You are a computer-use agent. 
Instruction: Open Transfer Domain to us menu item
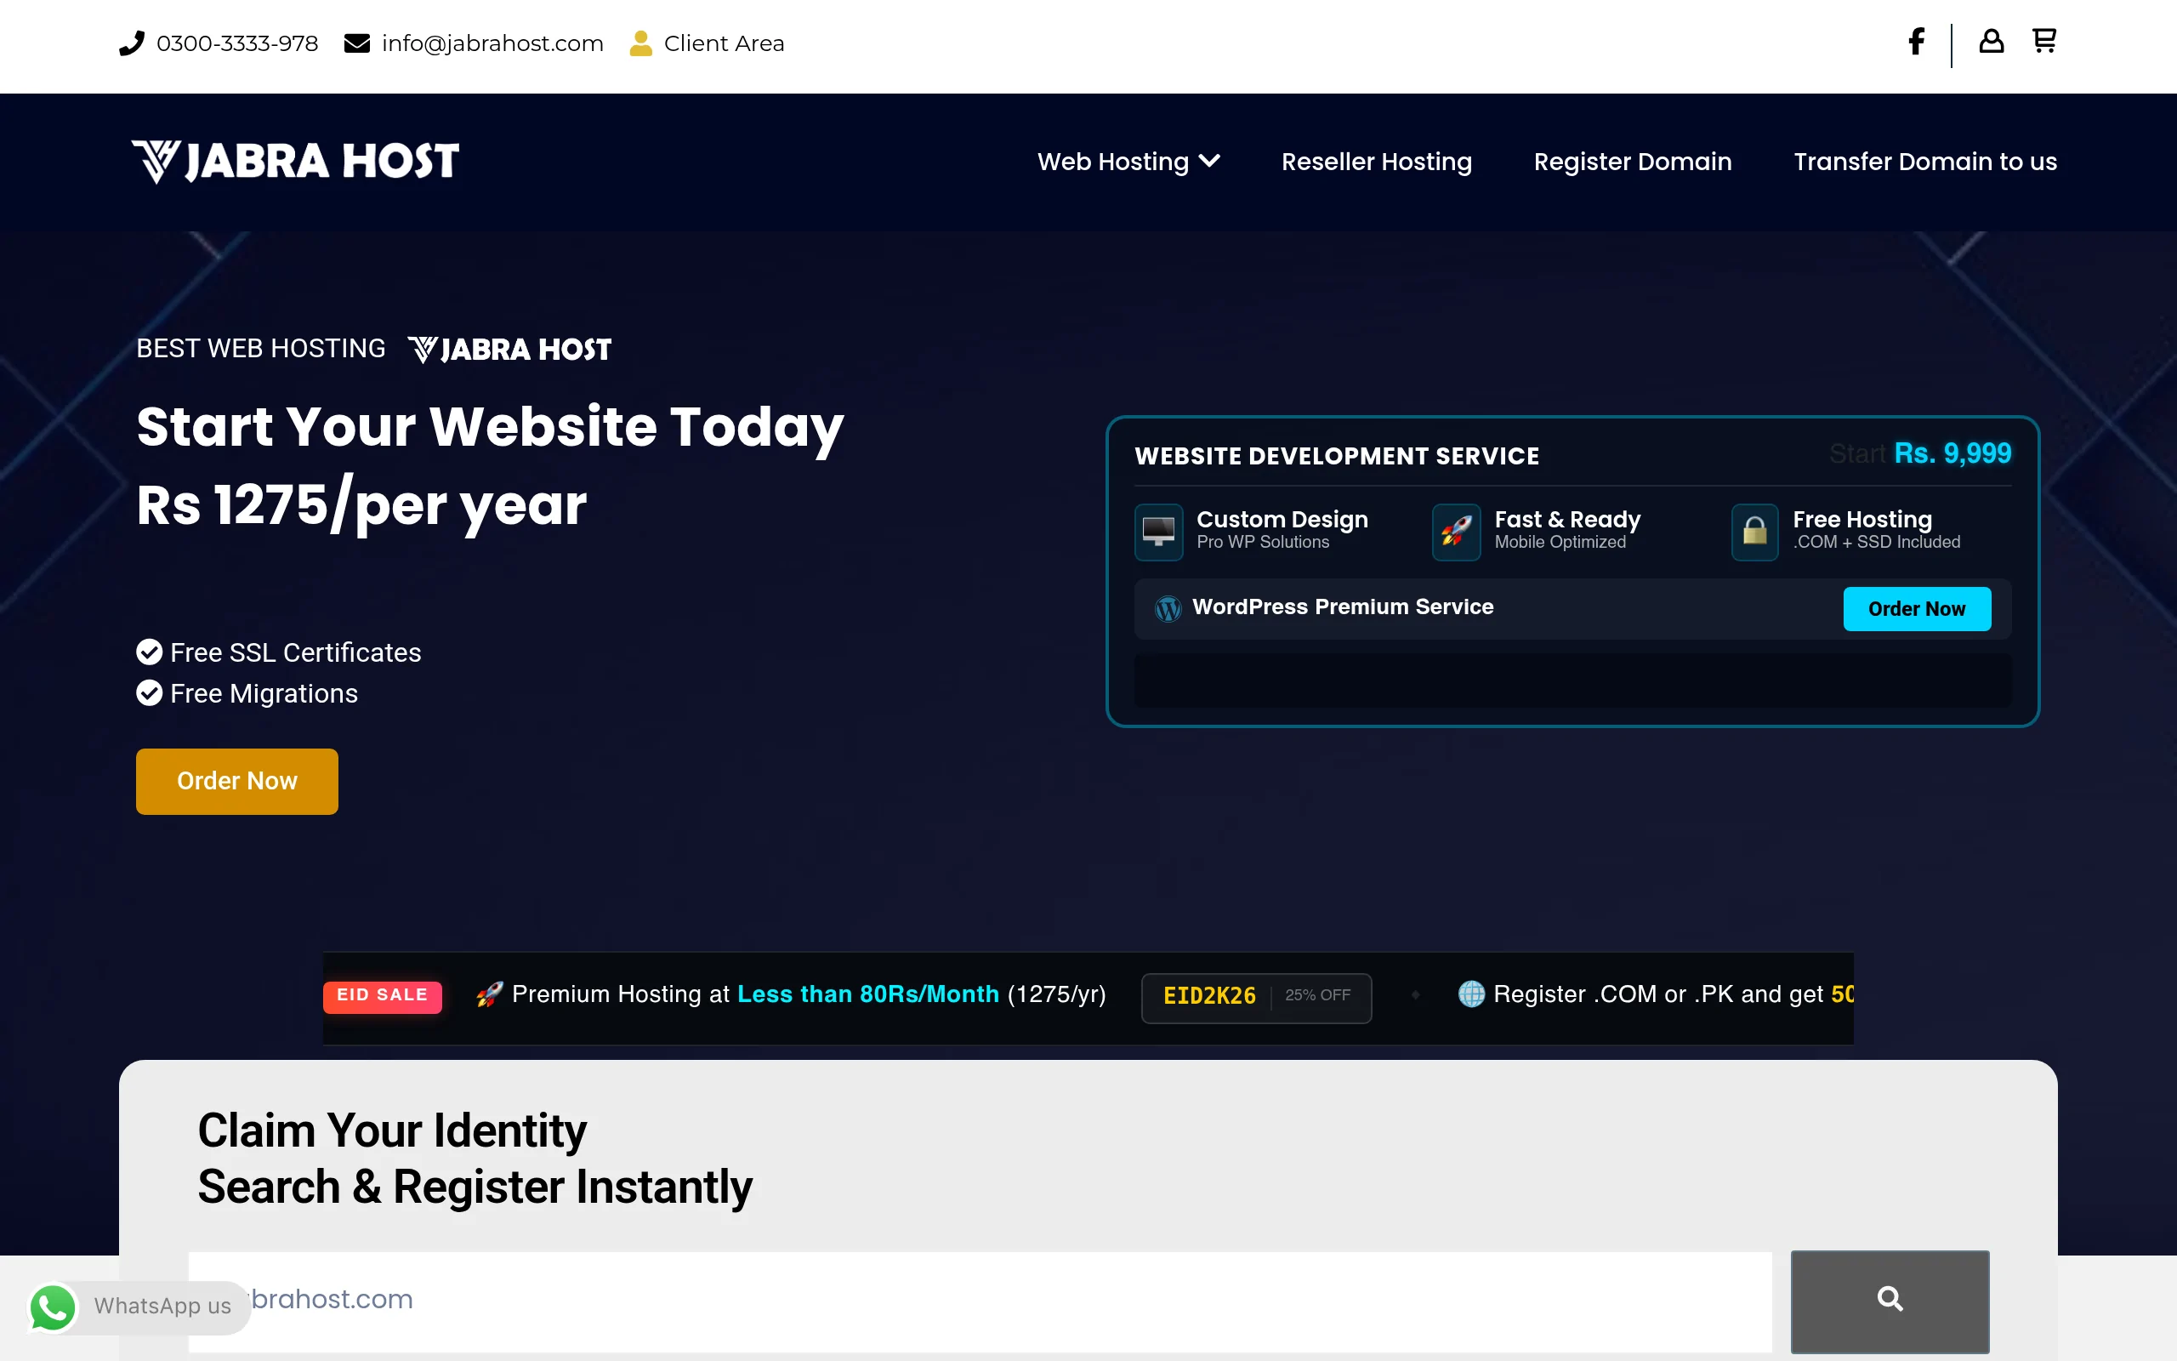coord(1925,162)
